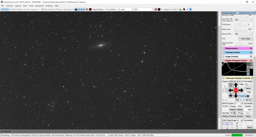Image resolution: width=256 pixels, height=137 pixels.
Task: Move the mount up with the north arrow
Action: (x=236, y=85)
